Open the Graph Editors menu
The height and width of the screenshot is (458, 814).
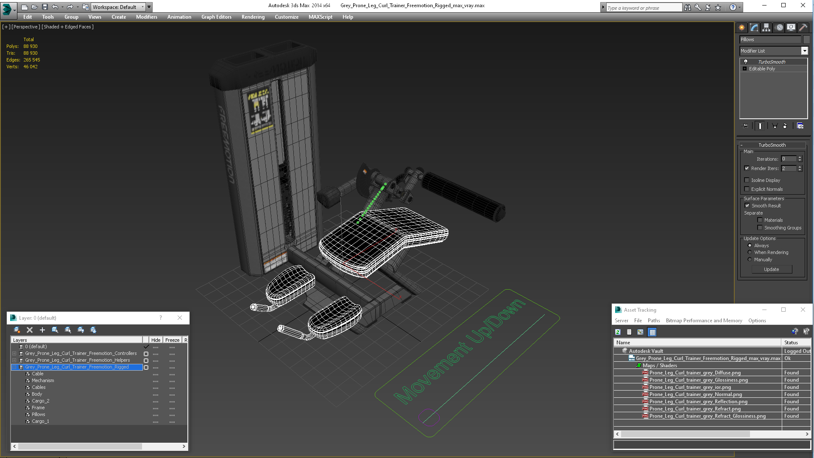coord(216,17)
